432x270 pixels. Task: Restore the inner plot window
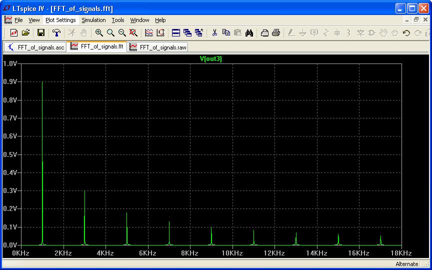pyautogui.click(x=416, y=20)
